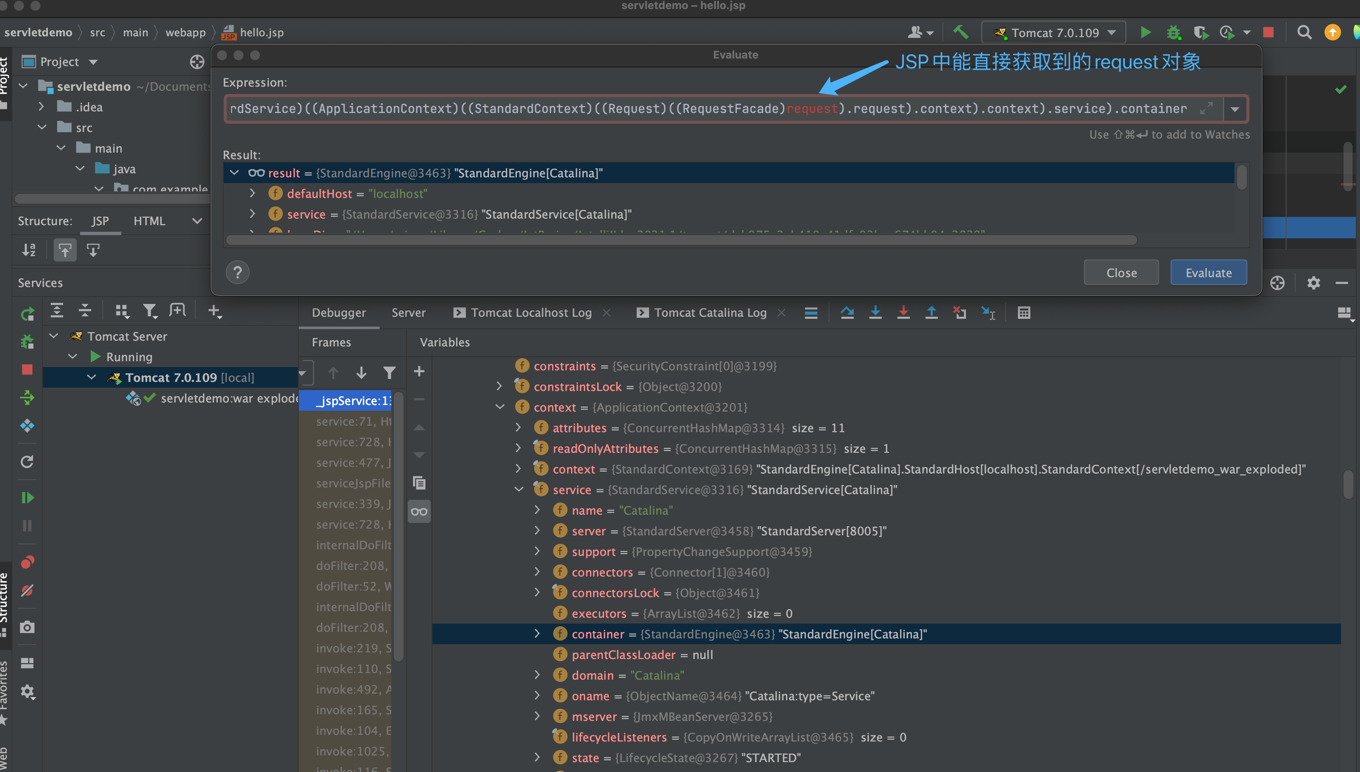This screenshot has height=772, width=1360.
Task: Click Collapse All icon in Services toolbar
Action: click(x=85, y=310)
